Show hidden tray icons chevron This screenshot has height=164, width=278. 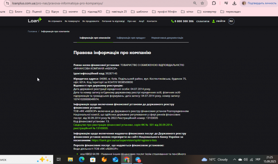tap(235, 159)
